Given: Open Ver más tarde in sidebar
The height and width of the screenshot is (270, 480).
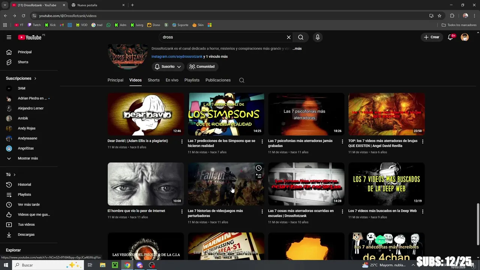Looking at the screenshot, I should [x=29, y=204].
